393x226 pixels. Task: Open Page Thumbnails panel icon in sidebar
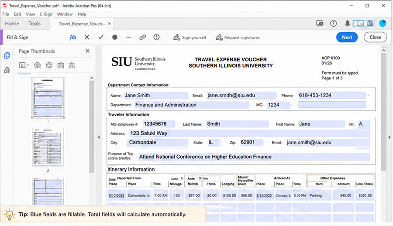pyautogui.click(x=7, y=55)
